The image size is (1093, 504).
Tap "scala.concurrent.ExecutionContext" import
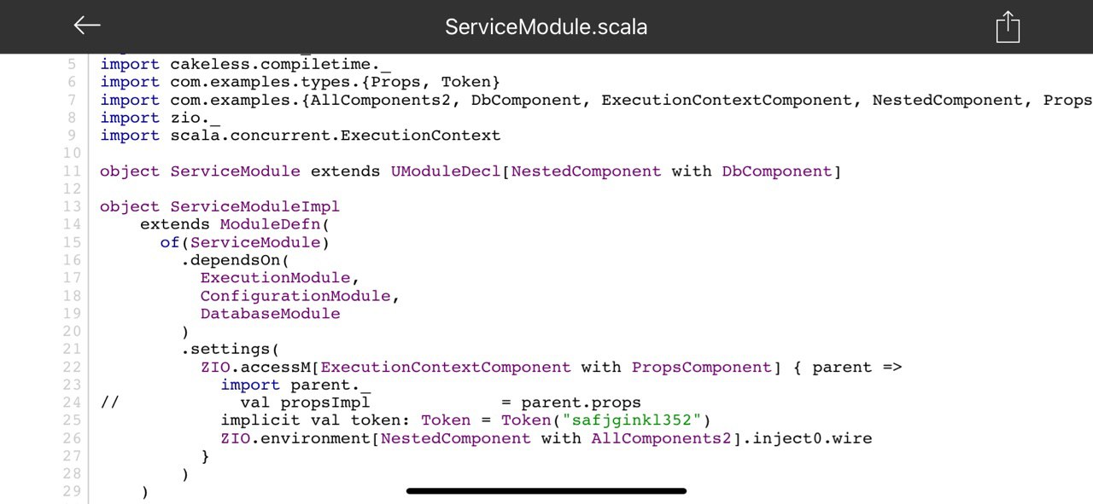[336, 136]
